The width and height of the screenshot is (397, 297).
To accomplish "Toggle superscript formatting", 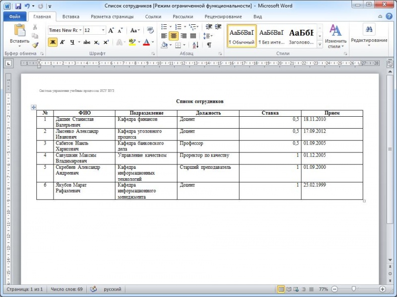I will tap(106, 42).
